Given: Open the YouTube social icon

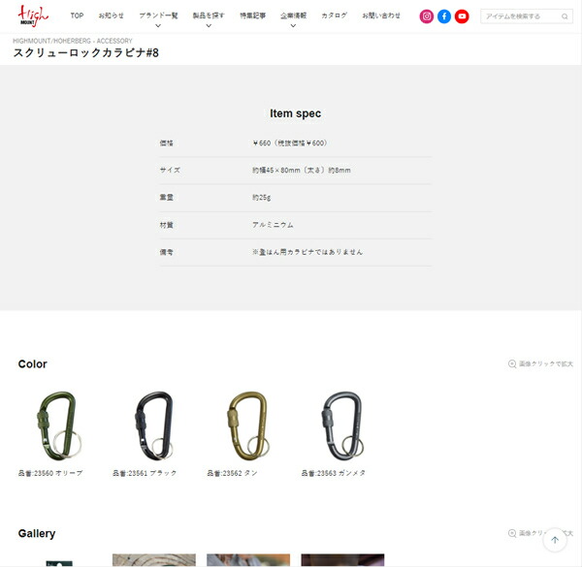Looking at the screenshot, I should point(462,16).
